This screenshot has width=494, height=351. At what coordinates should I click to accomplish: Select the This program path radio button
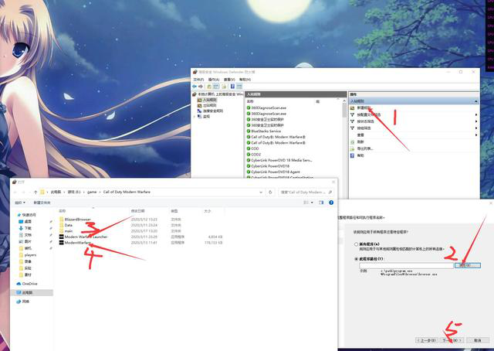pyautogui.click(x=356, y=259)
